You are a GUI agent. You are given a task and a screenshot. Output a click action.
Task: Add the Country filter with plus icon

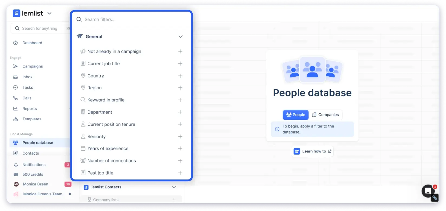coord(180,76)
